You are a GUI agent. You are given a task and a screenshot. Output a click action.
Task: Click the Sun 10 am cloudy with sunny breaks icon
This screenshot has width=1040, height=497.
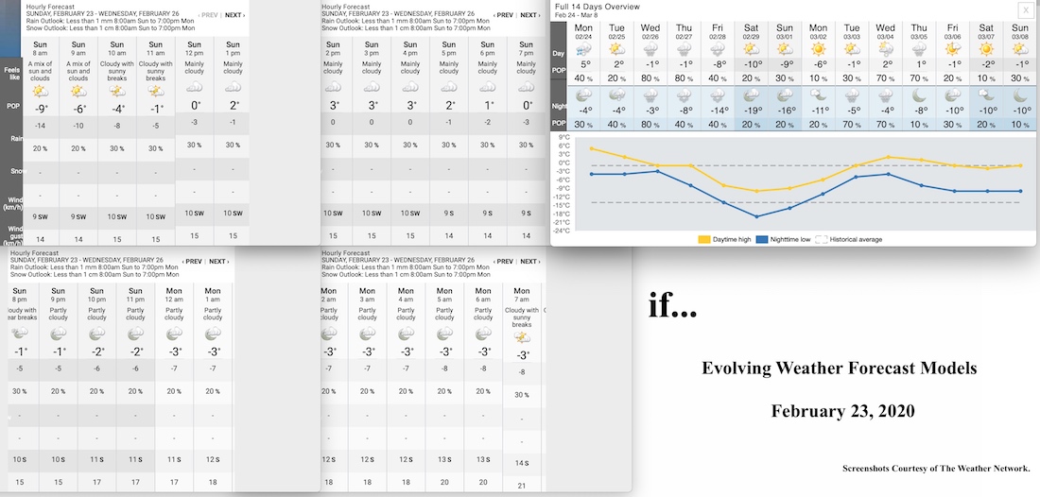pos(117,92)
